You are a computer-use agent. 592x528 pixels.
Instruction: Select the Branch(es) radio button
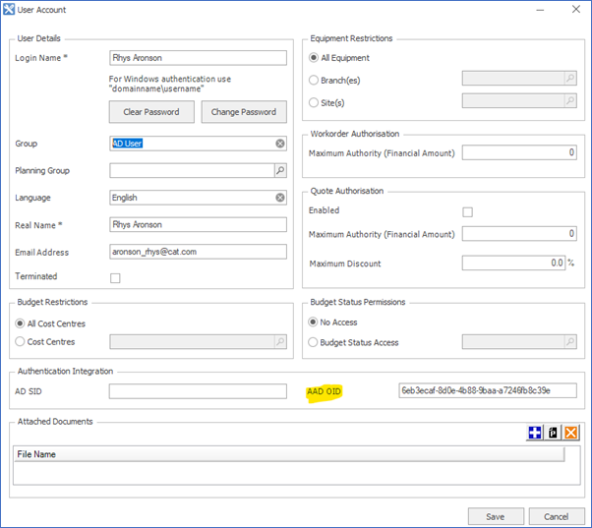(314, 80)
